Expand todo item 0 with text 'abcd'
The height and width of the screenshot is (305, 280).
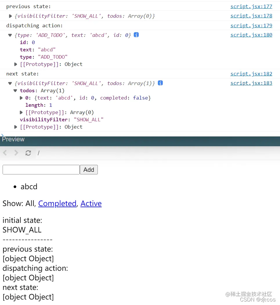21,98
